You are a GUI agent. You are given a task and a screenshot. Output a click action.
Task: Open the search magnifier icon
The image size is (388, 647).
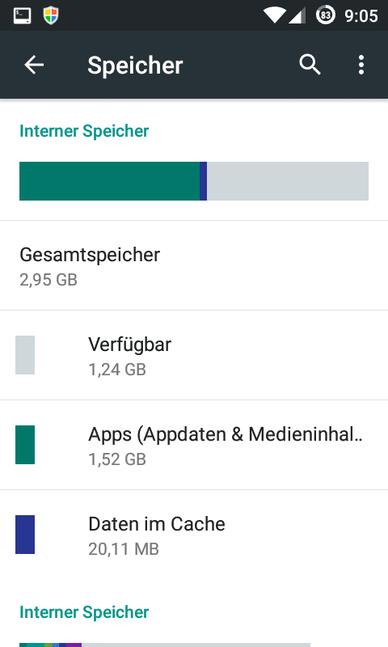click(310, 65)
